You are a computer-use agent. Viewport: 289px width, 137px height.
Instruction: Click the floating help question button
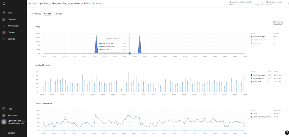(287, 132)
